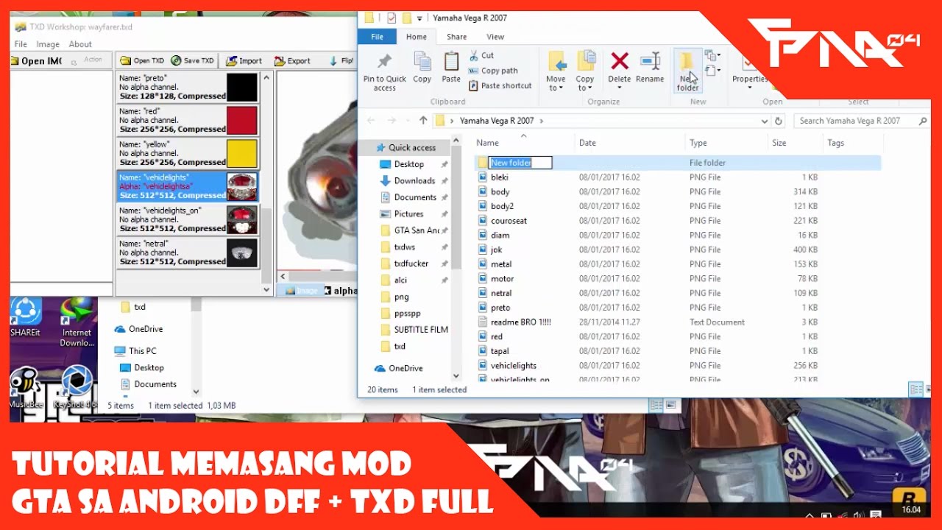Viewport: 942px width, 530px height.
Task: Open the File tab in Explorer ribbon
Action: pyautogui.click(x=377, y=37)
